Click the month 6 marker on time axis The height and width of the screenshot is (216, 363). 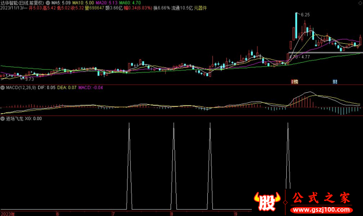pos(58,214)
